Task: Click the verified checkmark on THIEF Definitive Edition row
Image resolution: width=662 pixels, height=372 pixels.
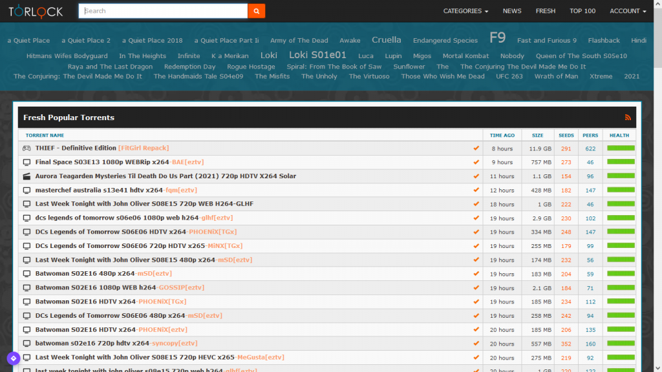Action: pyautogui.click(x=476, y=148)
